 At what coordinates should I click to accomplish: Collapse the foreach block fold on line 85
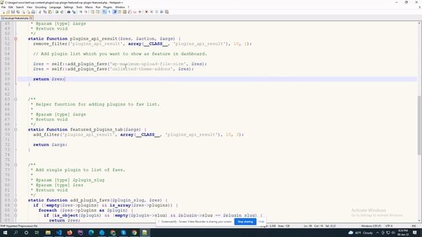click(16, 211)
